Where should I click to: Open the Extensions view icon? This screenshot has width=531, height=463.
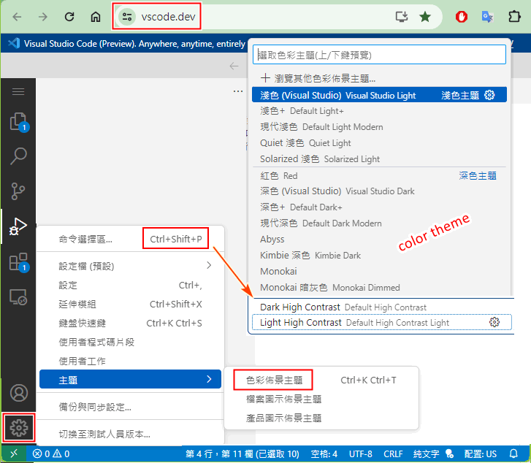click(x=18, y=262)
